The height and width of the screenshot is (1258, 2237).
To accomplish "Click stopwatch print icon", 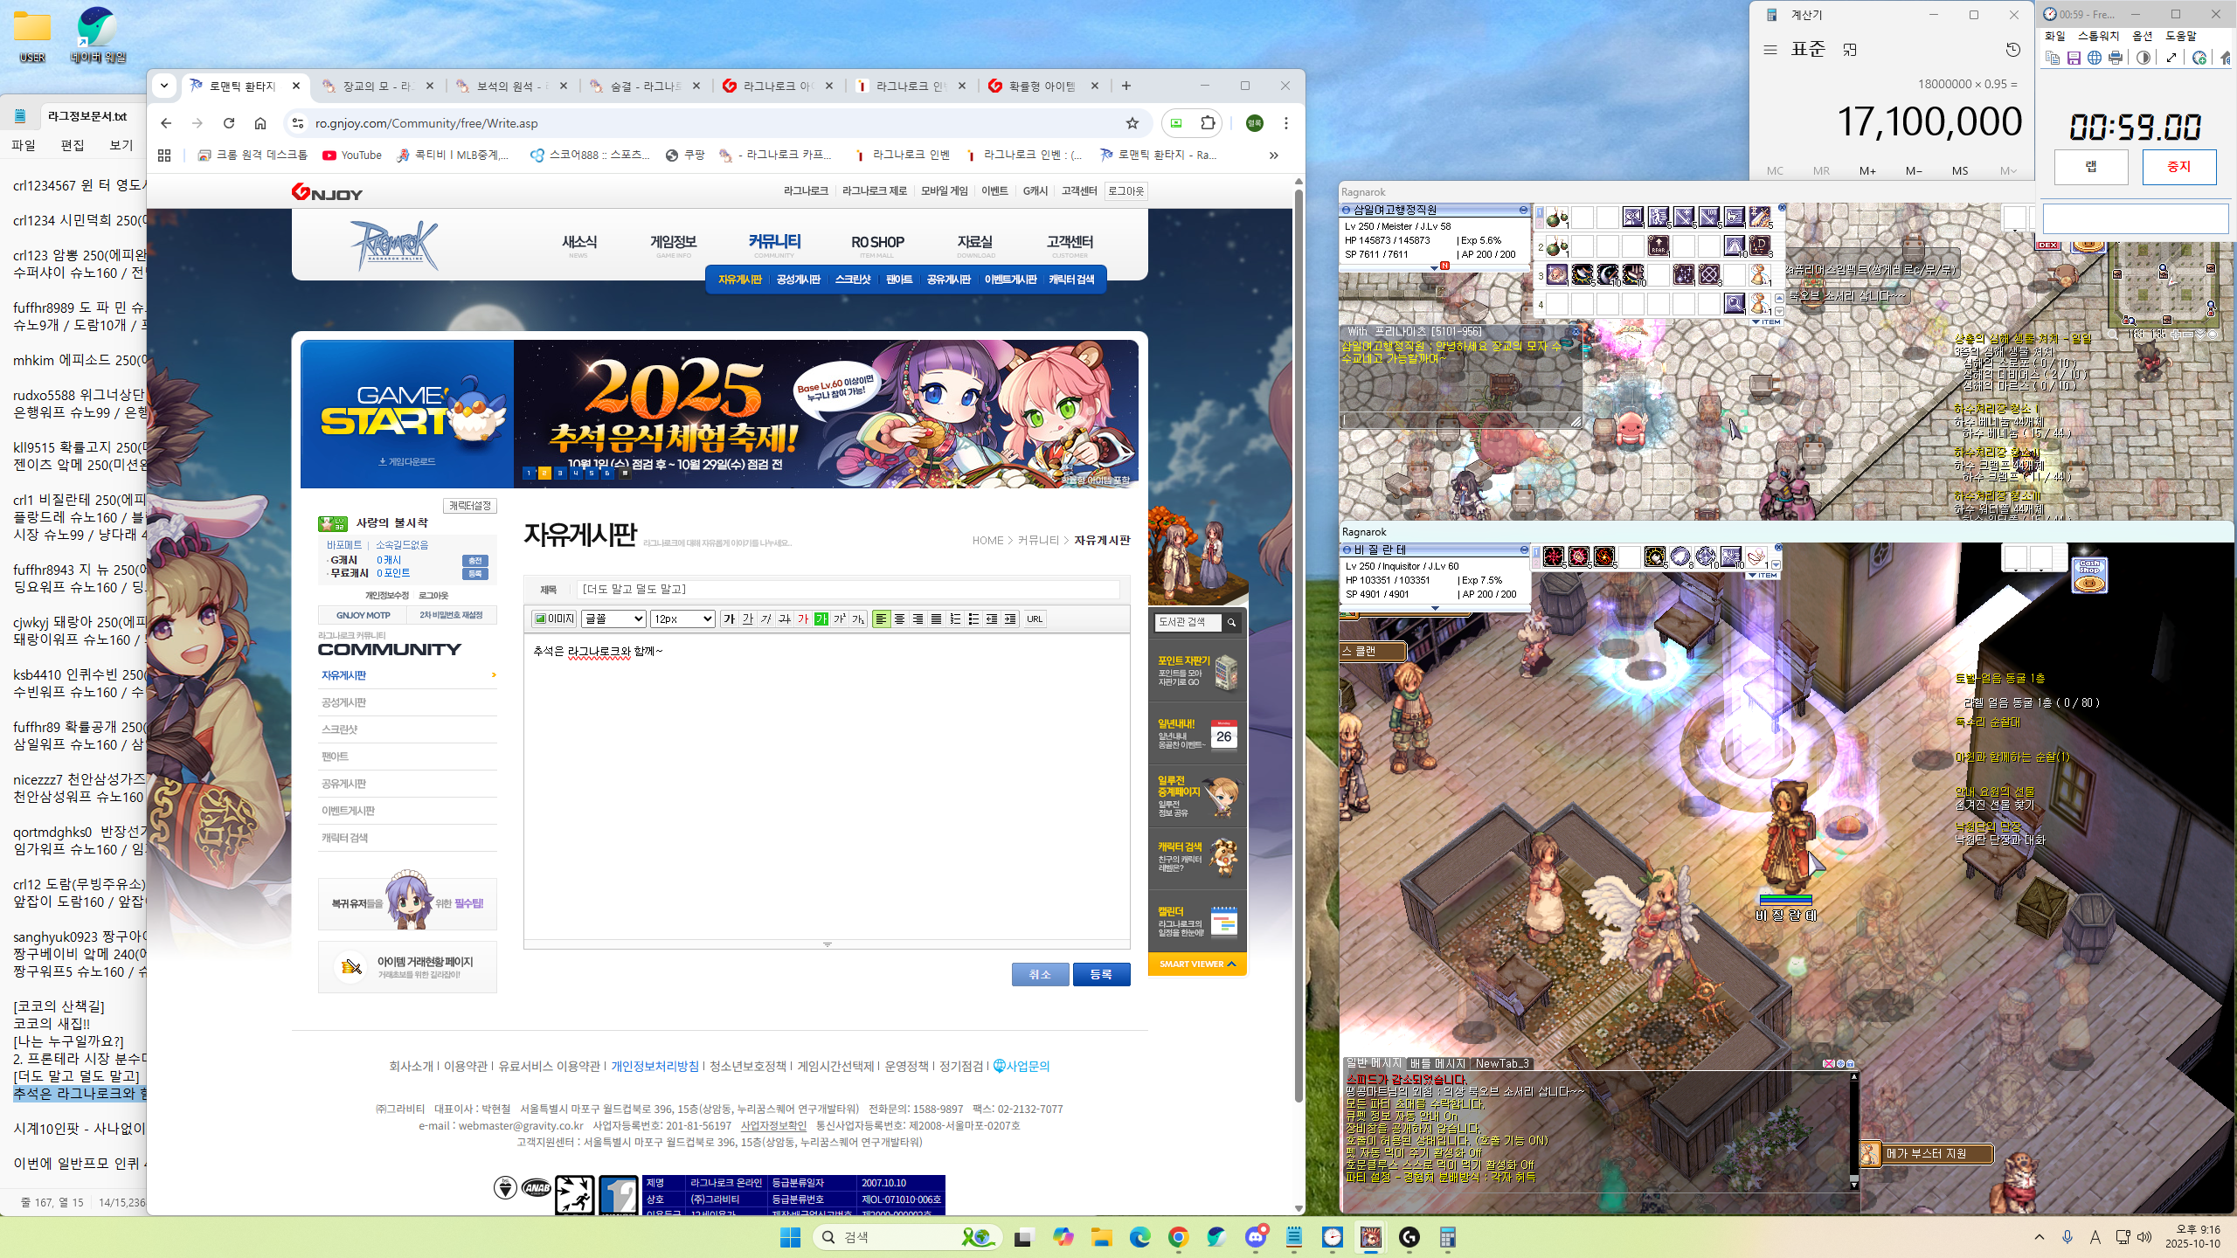I will (x=2116, y=58).
